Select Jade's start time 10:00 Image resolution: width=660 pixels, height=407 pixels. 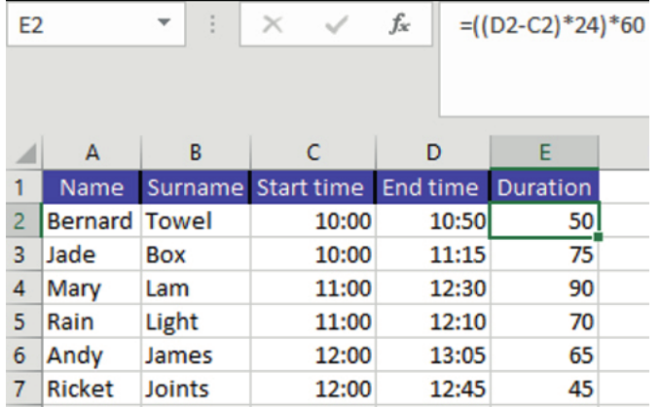tap(312, 254)
